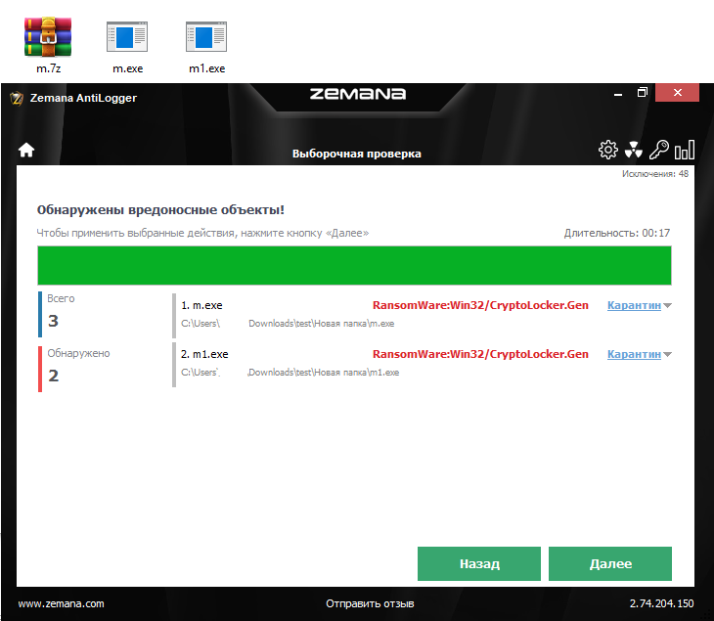714x621 pixels.
Task: Click the Назад button
Action: pos(479,563)
